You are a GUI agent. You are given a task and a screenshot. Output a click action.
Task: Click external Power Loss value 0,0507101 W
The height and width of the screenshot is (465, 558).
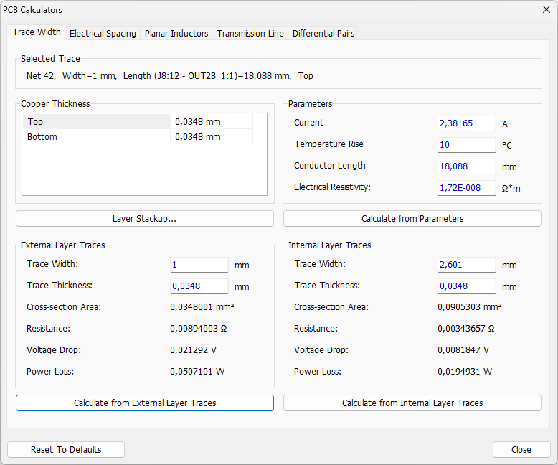197,372
